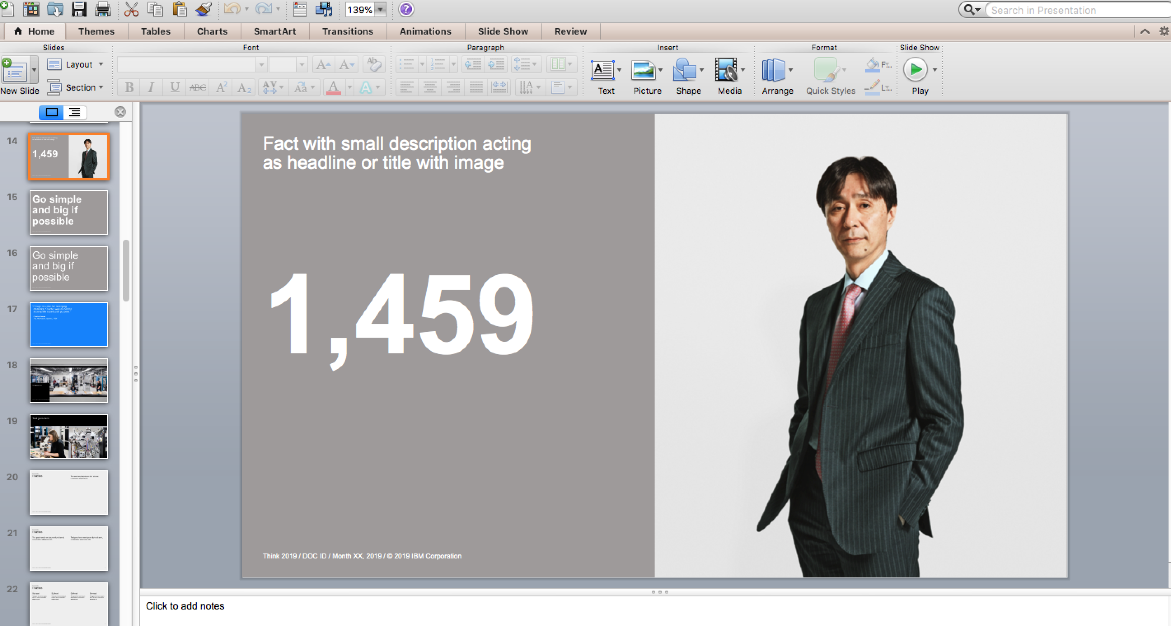Open Help with the purple question mark
Viewport: 1171px width, 626px height.
pos(406,9)
